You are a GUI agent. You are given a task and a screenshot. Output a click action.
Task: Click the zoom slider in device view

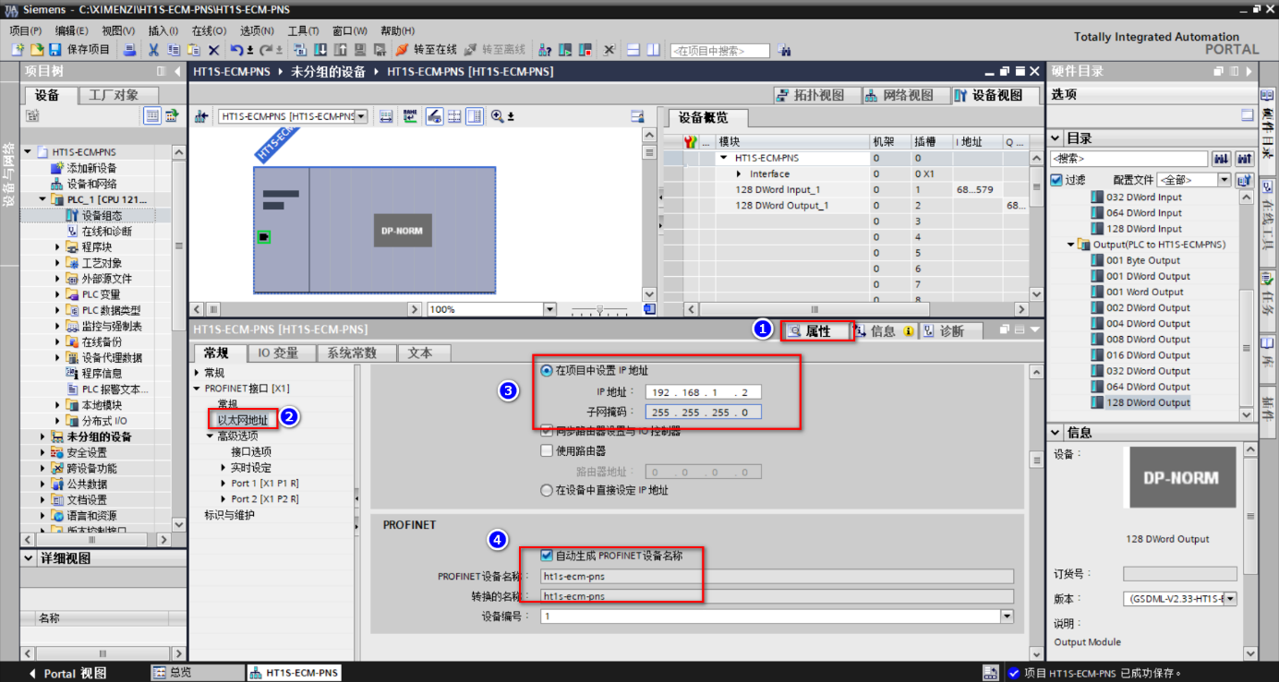(599, 309)
